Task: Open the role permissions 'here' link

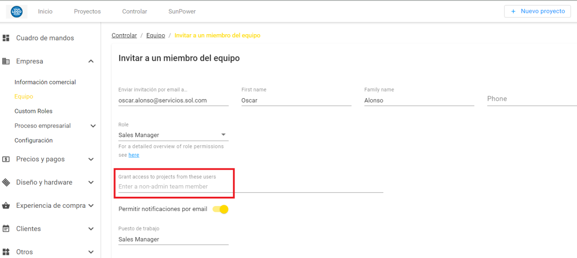Action: (134, 155)
